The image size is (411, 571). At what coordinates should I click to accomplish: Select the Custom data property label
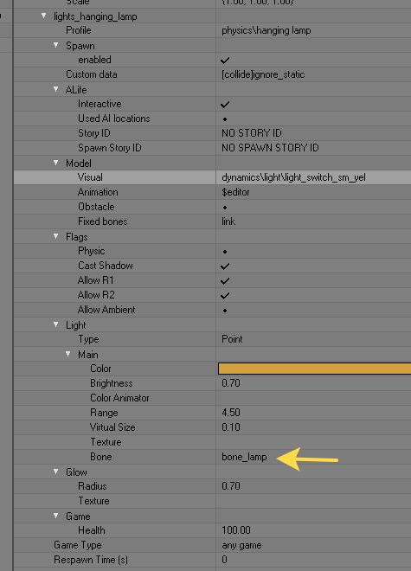[x=92, y=74]
